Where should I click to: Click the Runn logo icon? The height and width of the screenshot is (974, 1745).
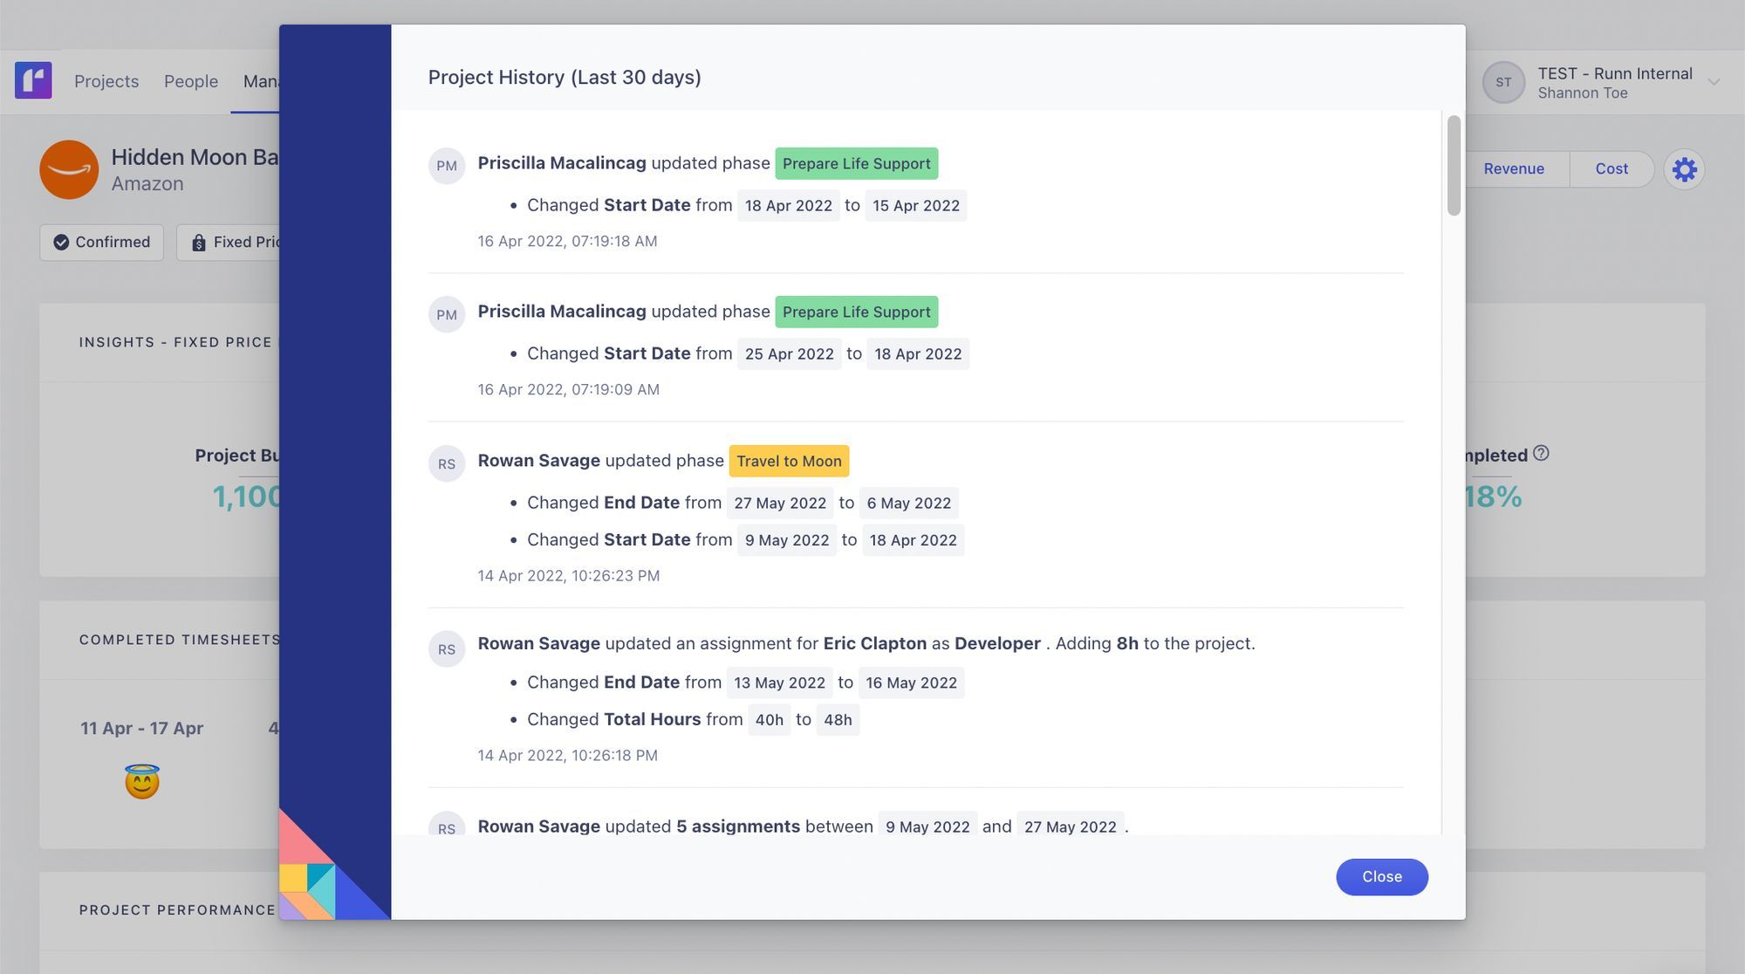click(x=33, y=81)
